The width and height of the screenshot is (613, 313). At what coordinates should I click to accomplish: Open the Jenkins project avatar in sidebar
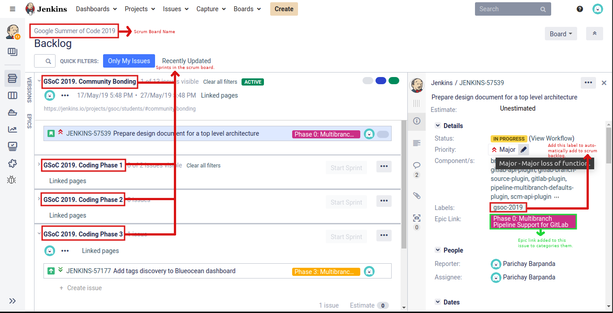coord(13,32)
